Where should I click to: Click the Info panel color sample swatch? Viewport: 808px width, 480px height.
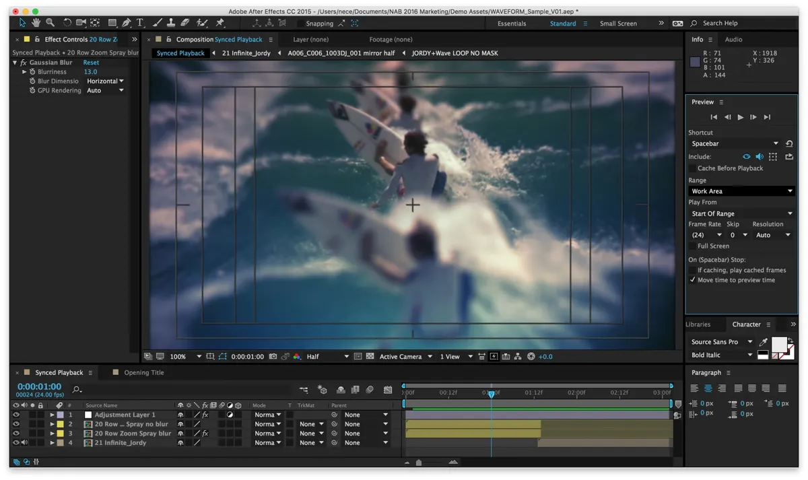[x=695, y=63]
